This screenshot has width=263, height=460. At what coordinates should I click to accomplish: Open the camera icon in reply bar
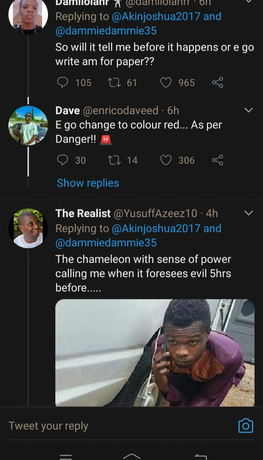click(245, 426)
